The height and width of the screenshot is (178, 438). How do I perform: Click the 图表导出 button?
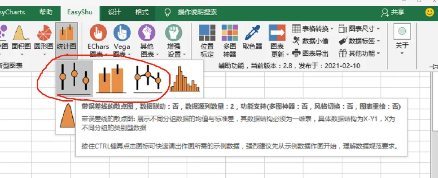point(311,53)
